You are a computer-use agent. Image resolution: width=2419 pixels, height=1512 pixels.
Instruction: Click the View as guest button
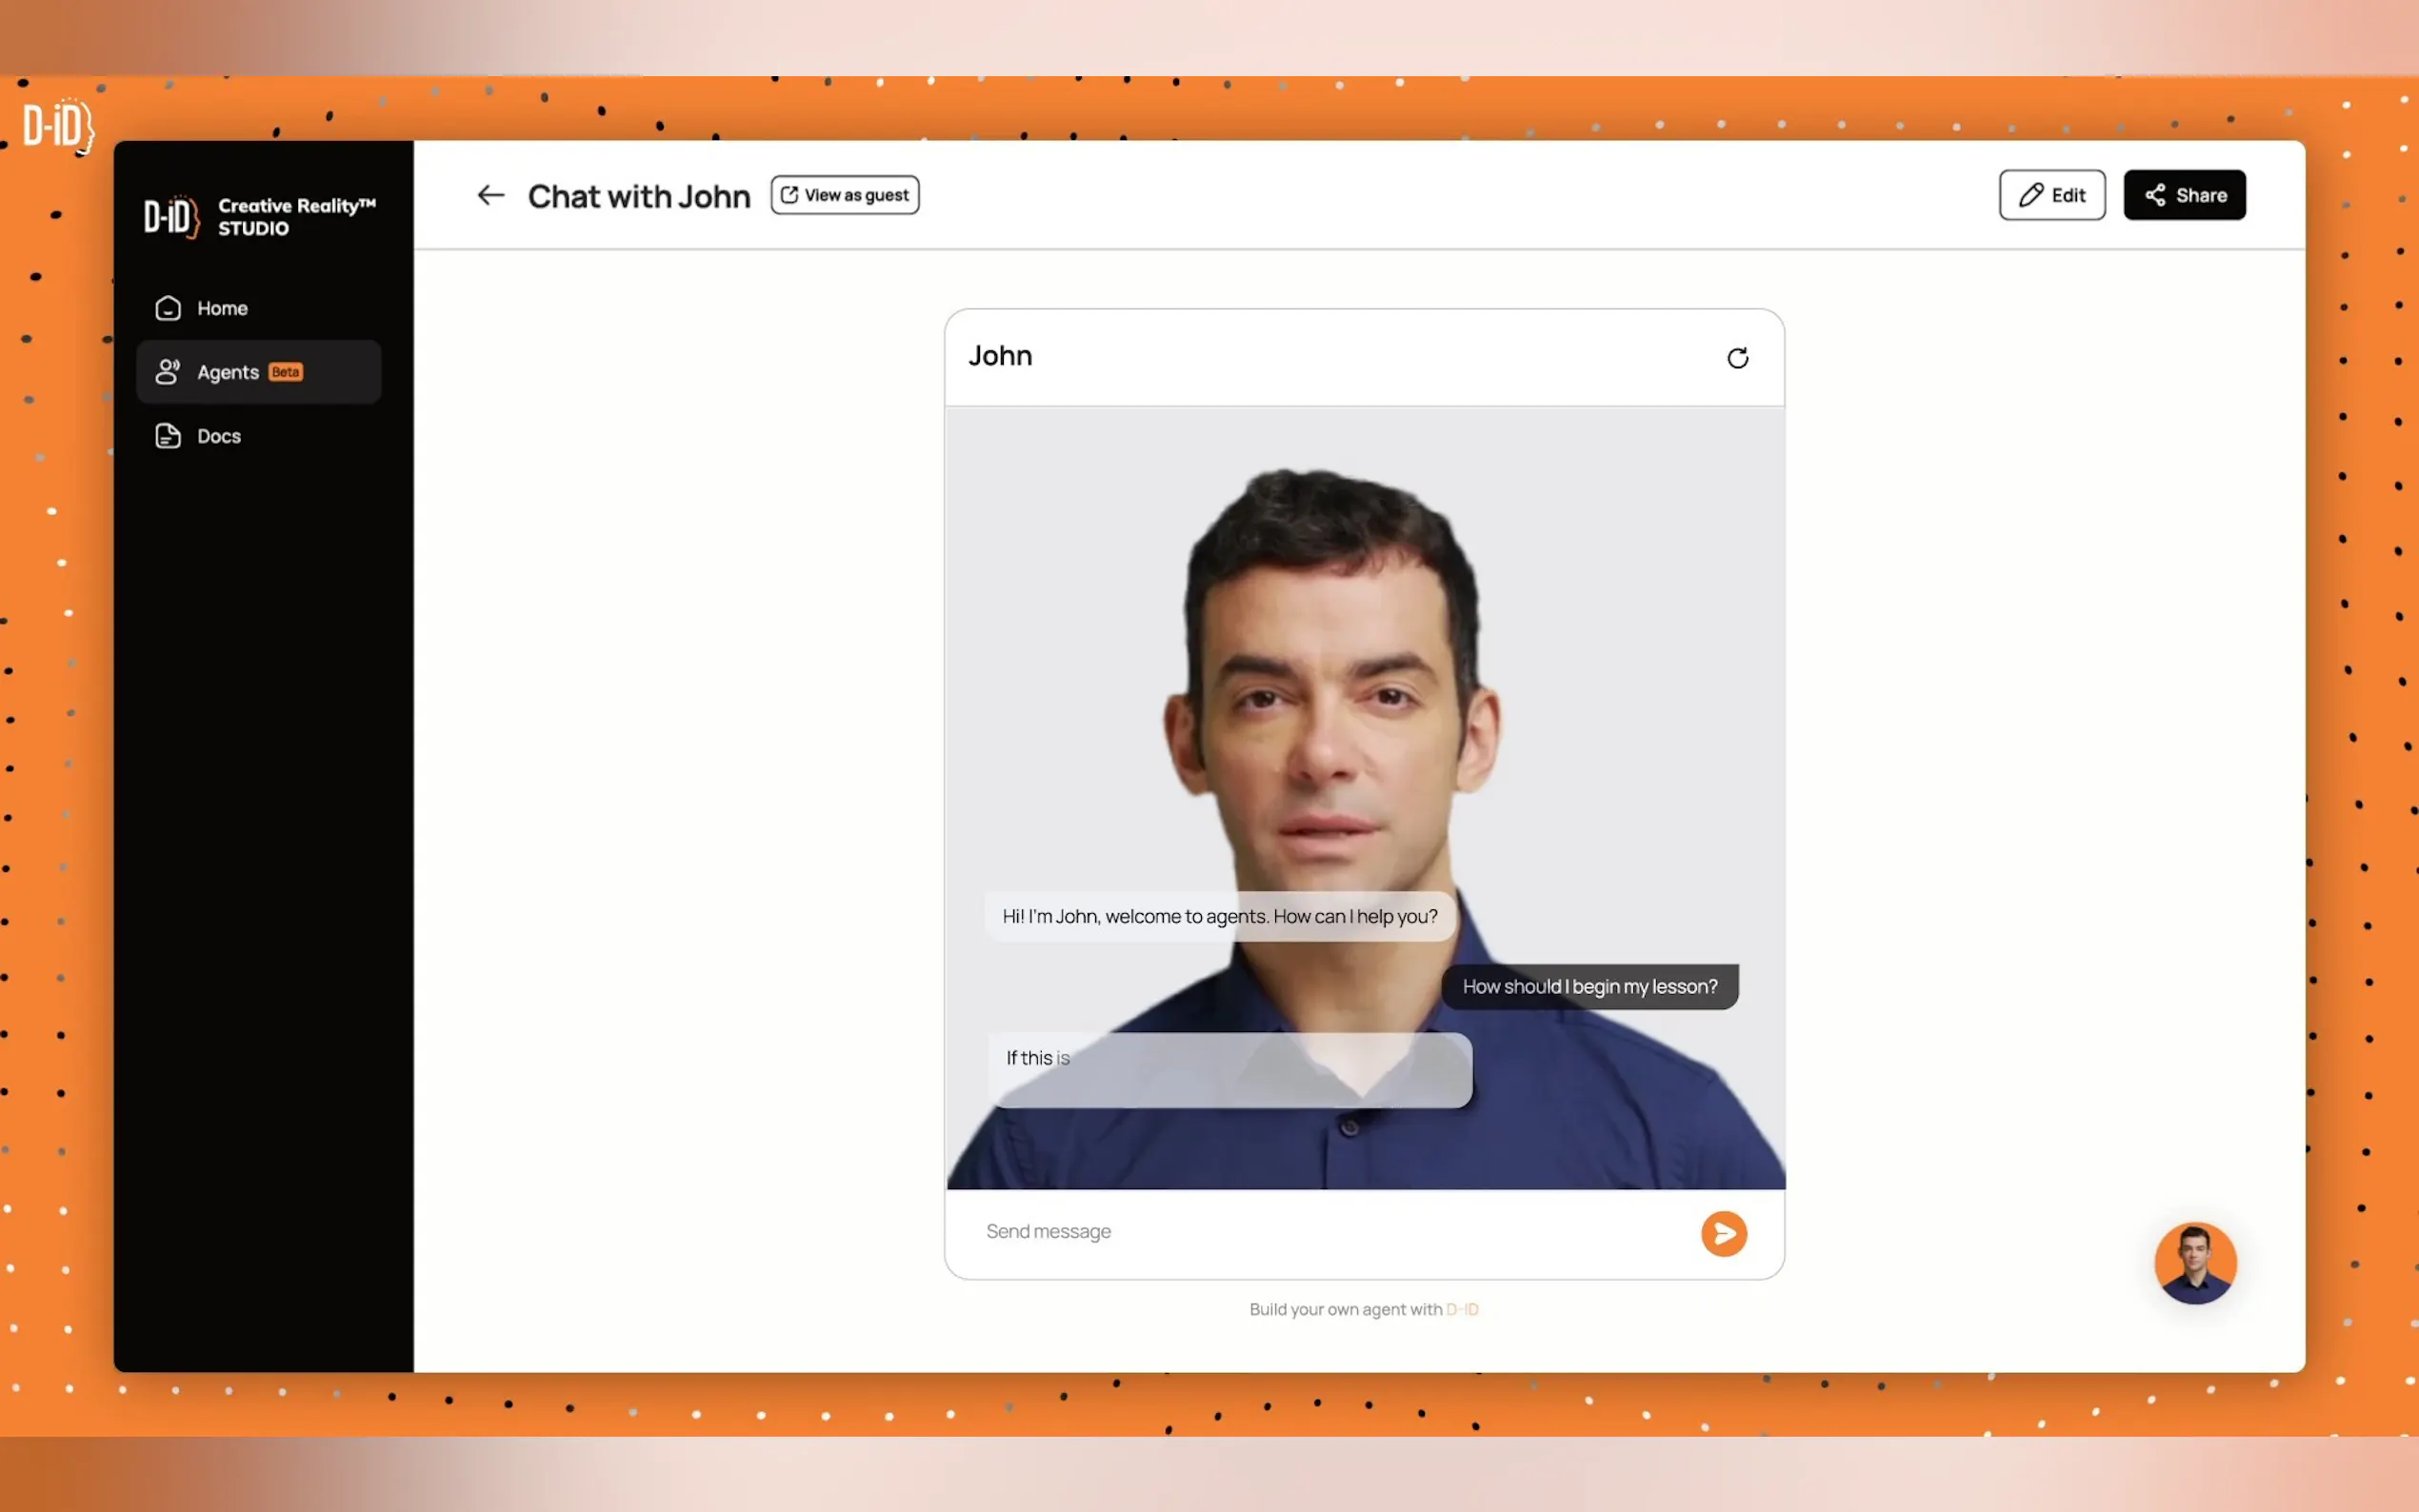click(x=845, y=195)
